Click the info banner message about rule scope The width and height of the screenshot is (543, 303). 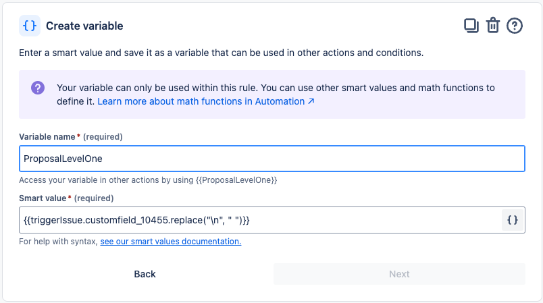(x=276, y=88)
